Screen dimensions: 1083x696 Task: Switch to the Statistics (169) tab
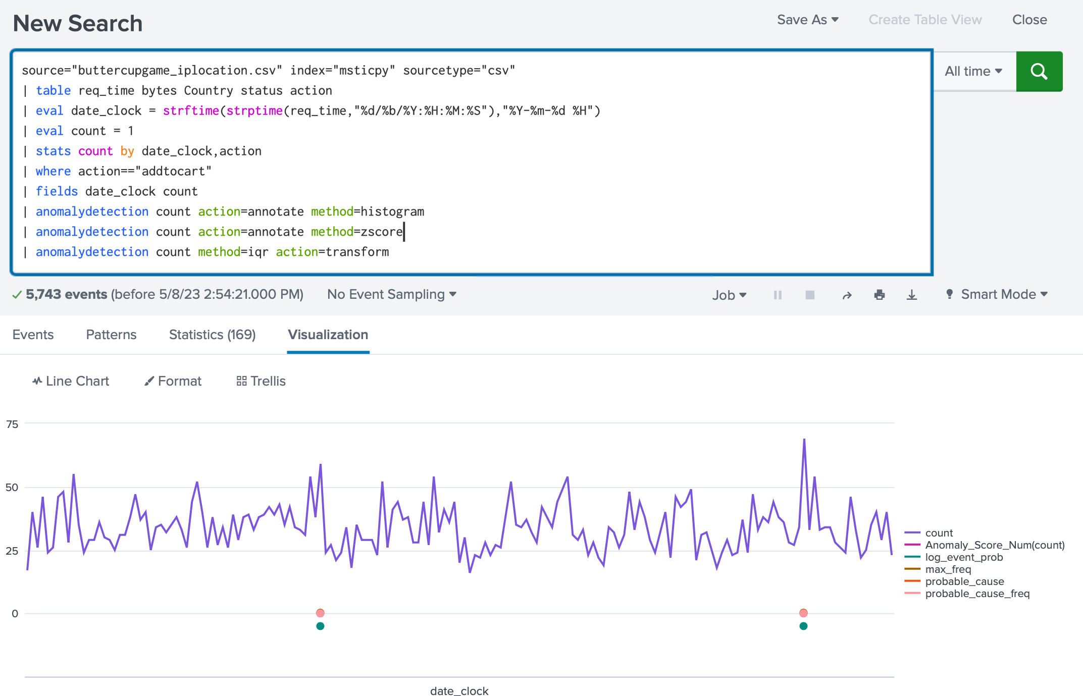[x=212, y=335]
